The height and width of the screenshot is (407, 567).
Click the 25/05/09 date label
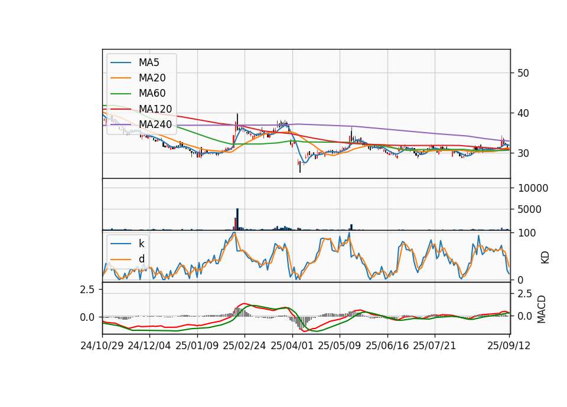(x=340, y=346)
